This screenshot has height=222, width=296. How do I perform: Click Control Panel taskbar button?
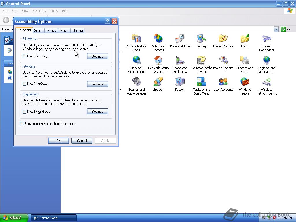pyautogui.click(x=54, y=218)
